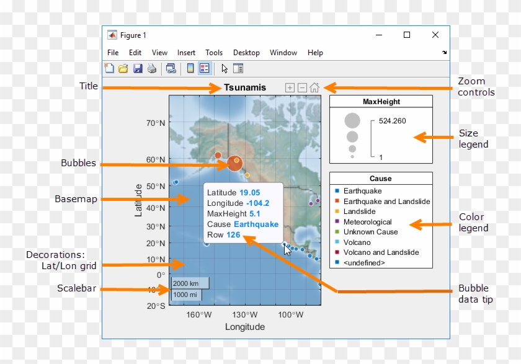This screenshot has width=521, height=364.
Task: Expand the Desktop menu
Action: click(x=246, y=53)
